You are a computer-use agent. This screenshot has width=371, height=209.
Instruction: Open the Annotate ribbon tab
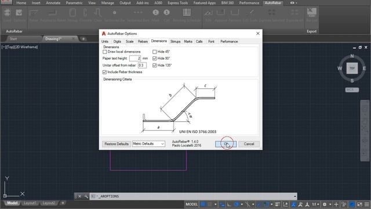coord(53,3)
